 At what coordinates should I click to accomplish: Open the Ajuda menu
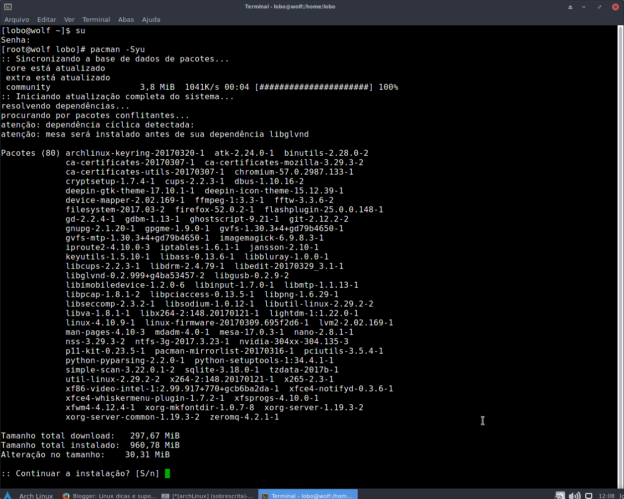(151, 19)
